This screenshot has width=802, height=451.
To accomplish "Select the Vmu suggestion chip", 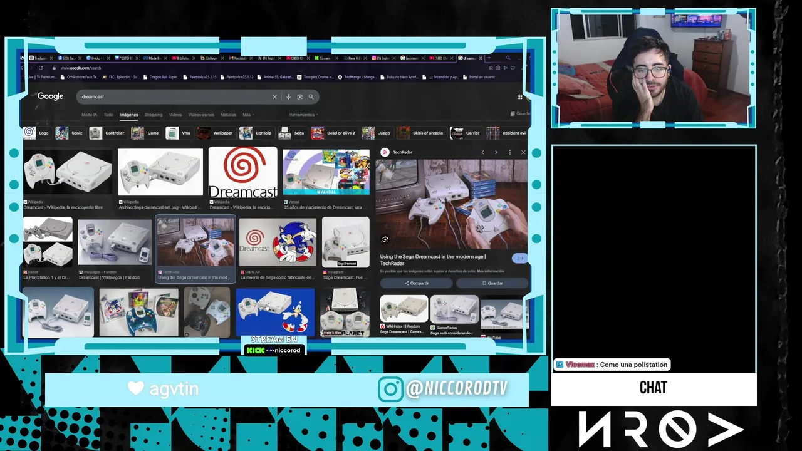I will coord(179,133).
